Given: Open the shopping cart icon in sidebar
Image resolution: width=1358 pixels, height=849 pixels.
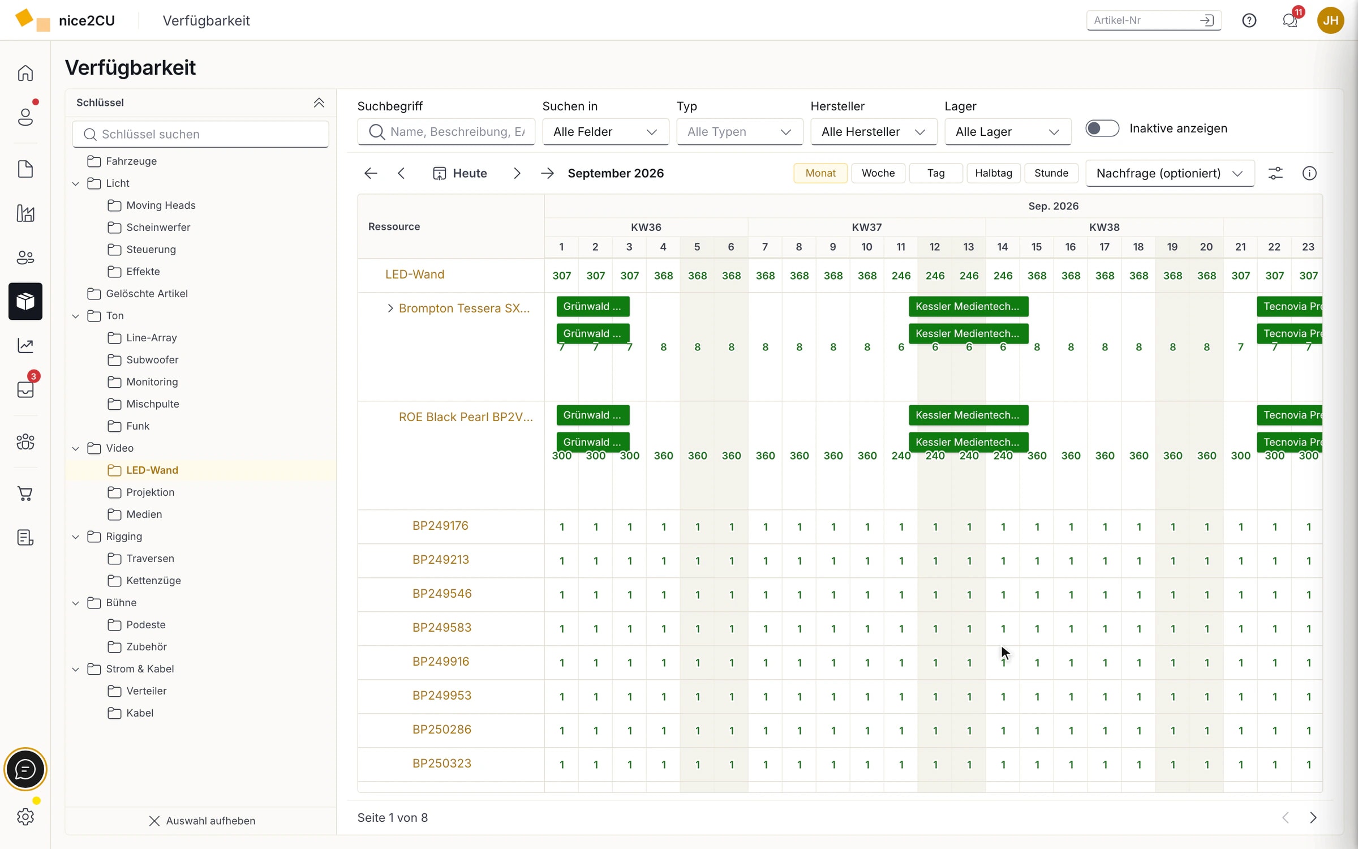Looking at the screenshot, I should click(25, 494).
